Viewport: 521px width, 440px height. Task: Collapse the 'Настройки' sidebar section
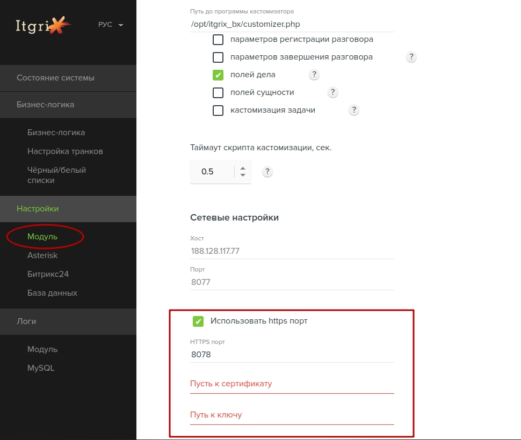68,209
